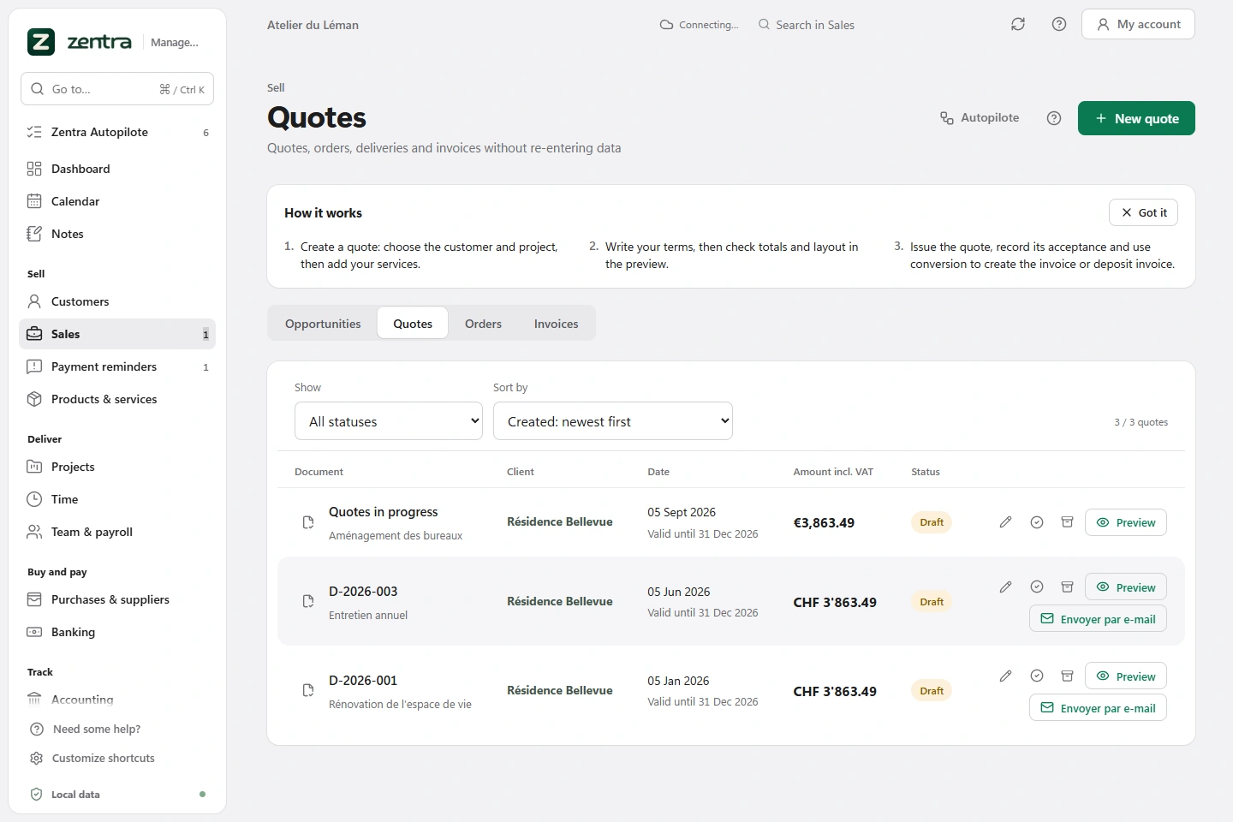Open the Show statuses dropdown

click(389, 421)
